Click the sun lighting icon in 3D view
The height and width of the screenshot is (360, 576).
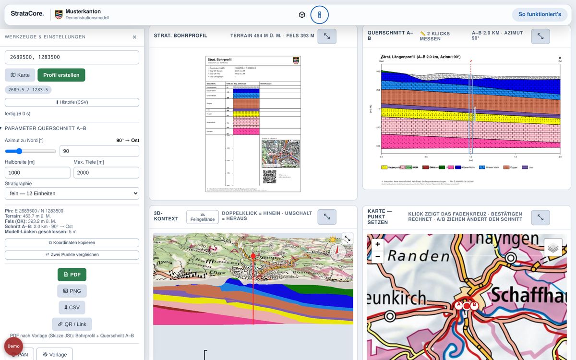[x=333, y=239]
